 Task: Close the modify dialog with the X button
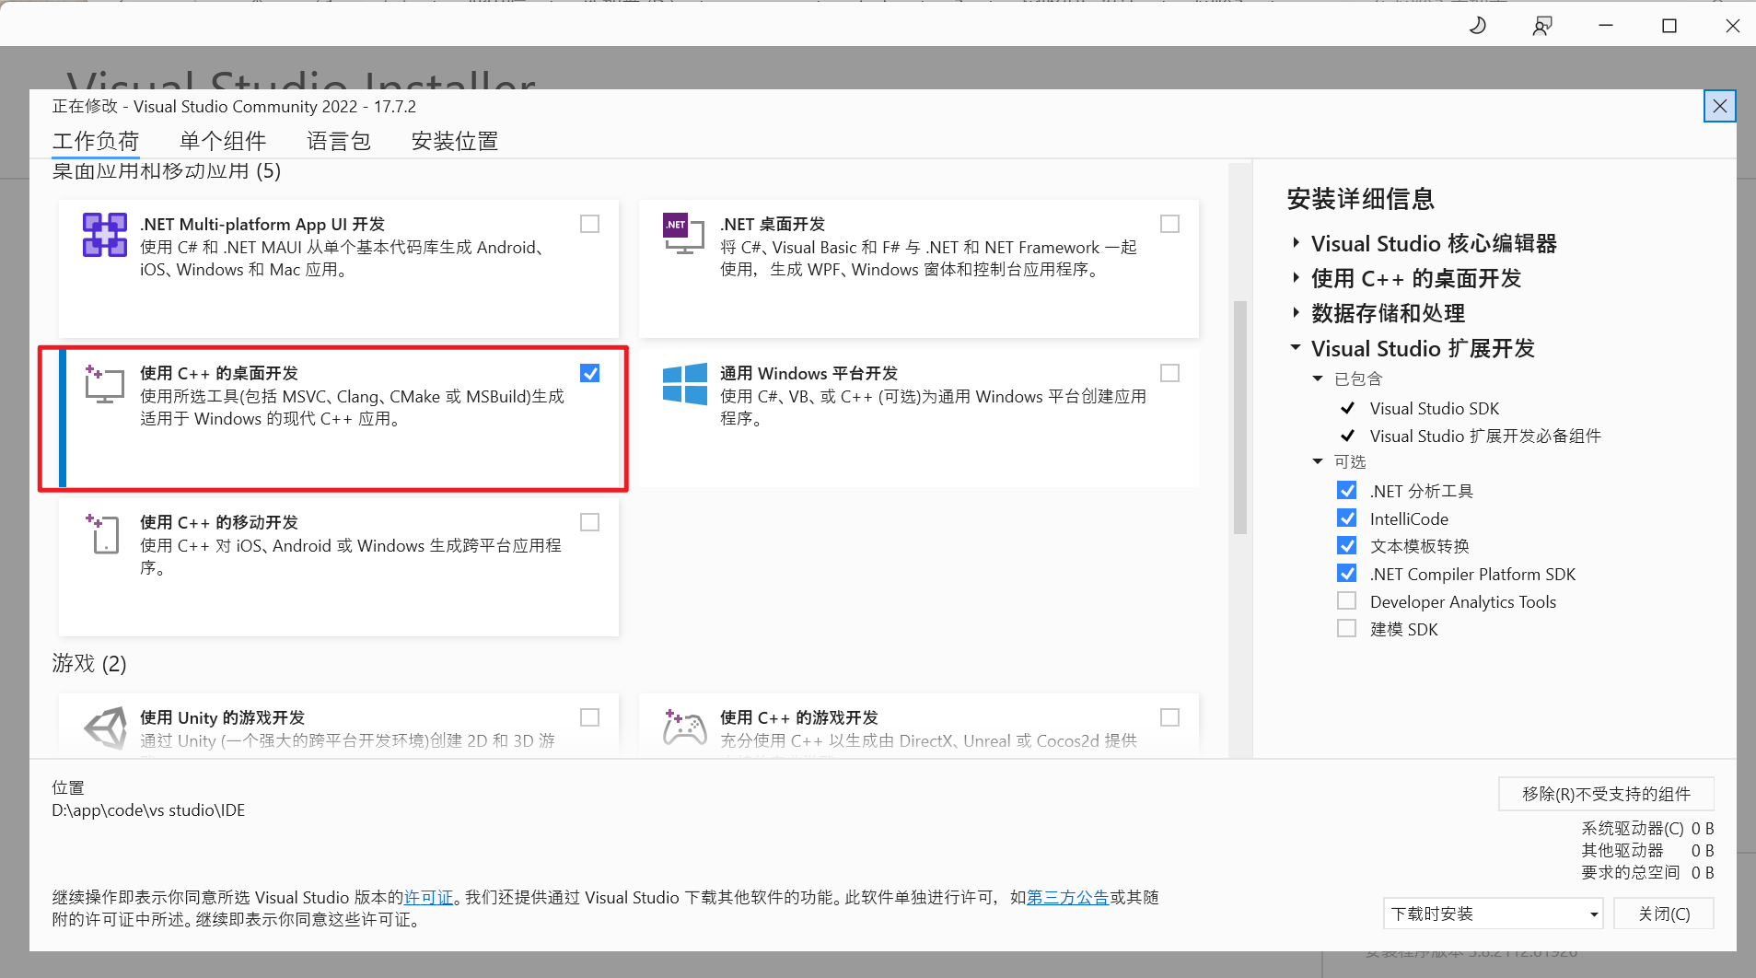(x=1719, y=106)
